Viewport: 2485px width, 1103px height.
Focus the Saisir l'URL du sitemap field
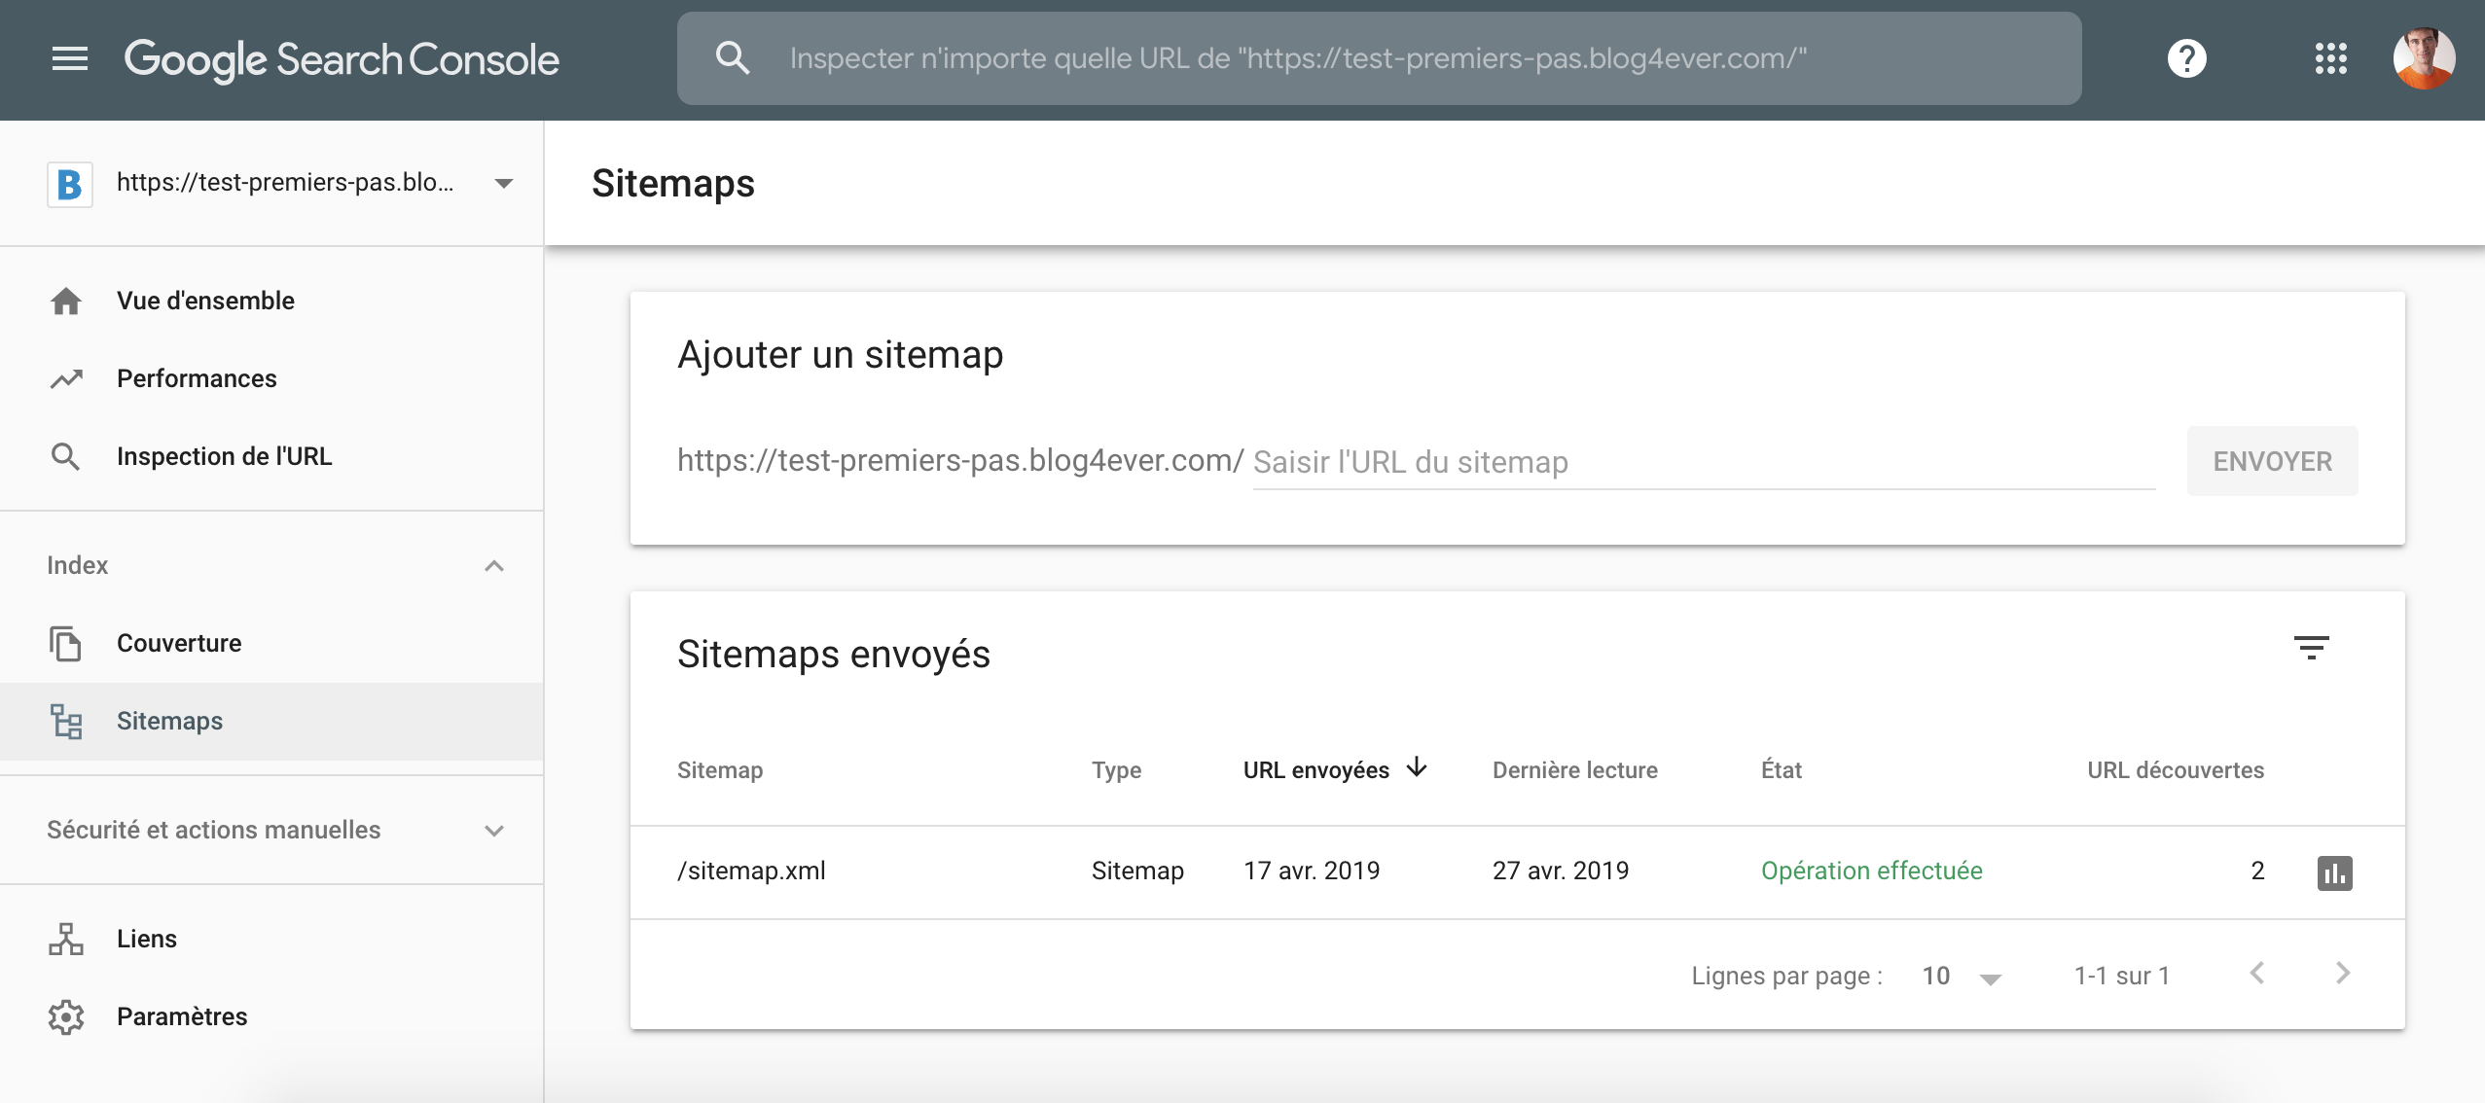coord(1704,462)
